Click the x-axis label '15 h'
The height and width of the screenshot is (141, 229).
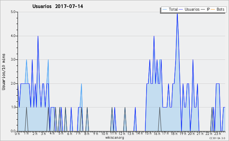point(148,133)
